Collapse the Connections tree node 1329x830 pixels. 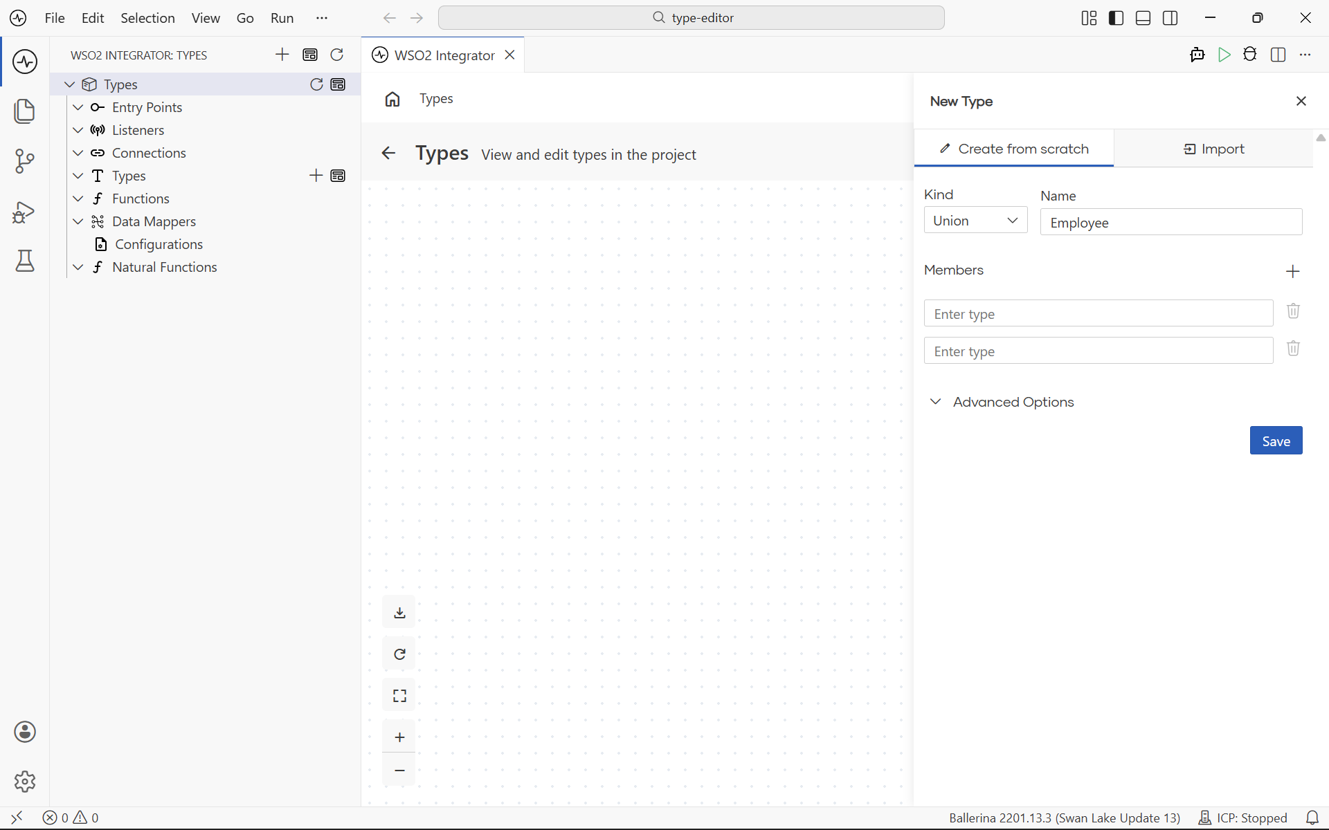click(x=78, y=153)
